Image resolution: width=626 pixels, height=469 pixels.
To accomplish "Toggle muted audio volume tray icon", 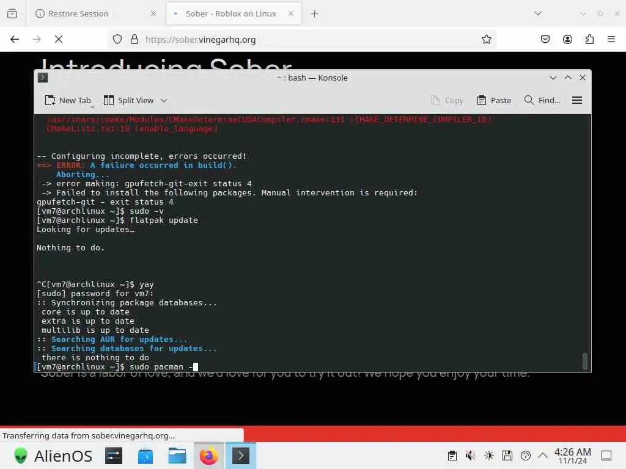I will click(x=470, y=456).
